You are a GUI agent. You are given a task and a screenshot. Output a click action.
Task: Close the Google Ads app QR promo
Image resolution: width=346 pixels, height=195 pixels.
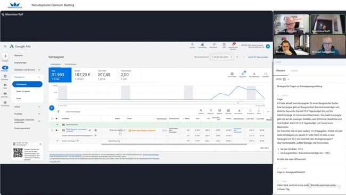click(x=40, y=144)
